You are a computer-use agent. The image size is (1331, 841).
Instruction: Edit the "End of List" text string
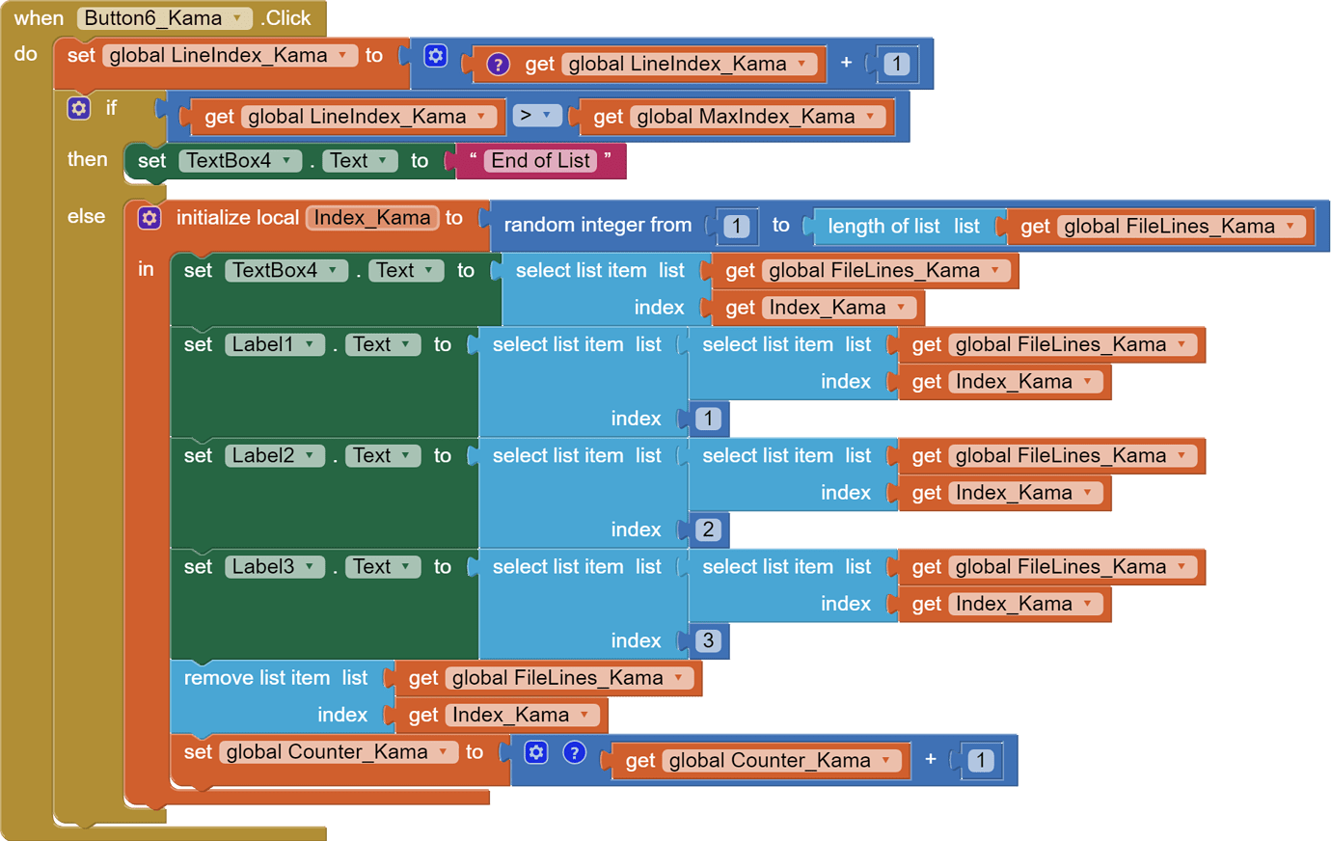click(x=540, y=161)
